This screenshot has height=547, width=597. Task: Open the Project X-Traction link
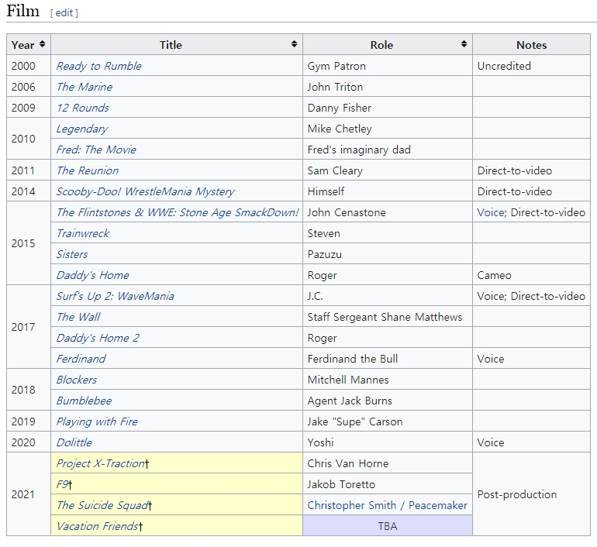(x=101, y=463)
